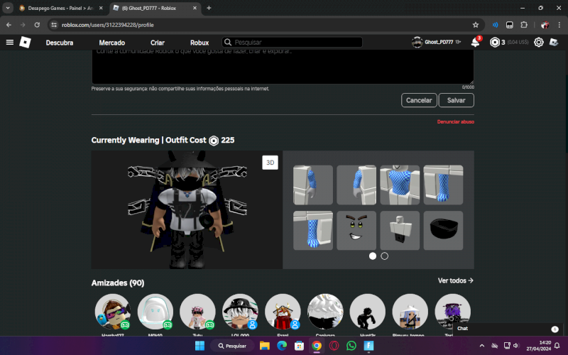This screenshot has width=568, height=355.
Task: Open Microsoft Edge from the taskbar
Action: point(282,346)
